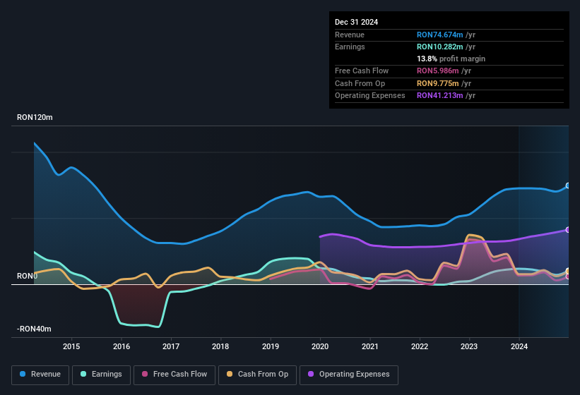Toggle the Operating Expenses legend button
The width and height of the screenshot is (580, 395).
click(x=349, y=375)
